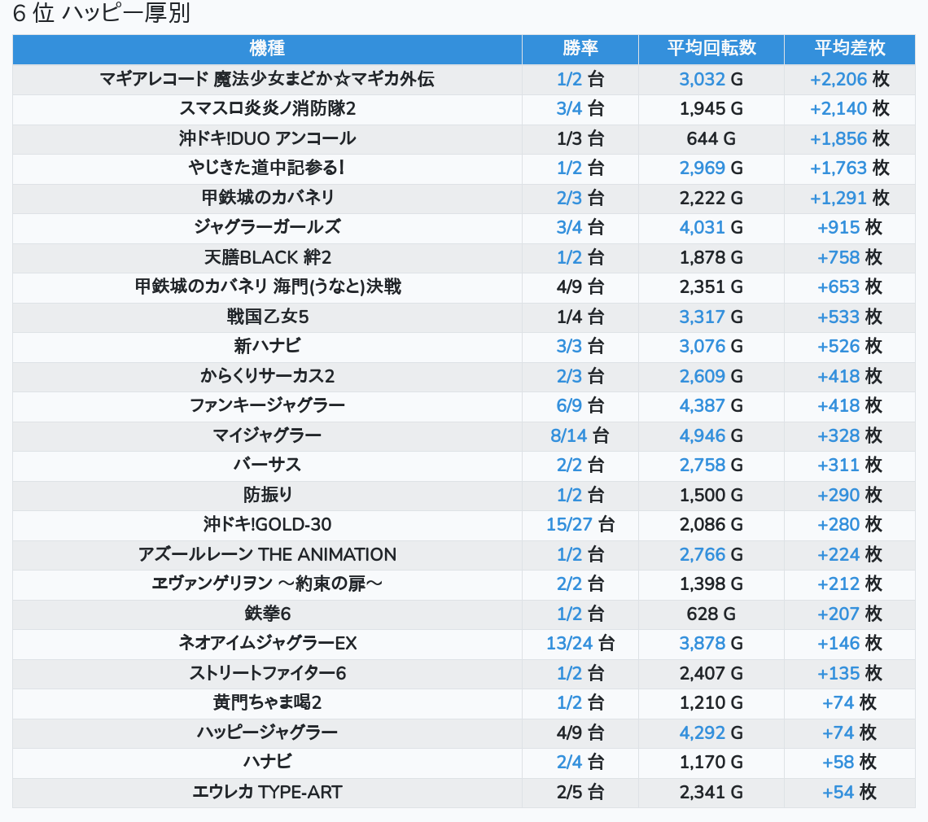Click ネオアイムジャグラーEX machine name
This screenshot has height=822, width=928.
[x=267, y=643]
